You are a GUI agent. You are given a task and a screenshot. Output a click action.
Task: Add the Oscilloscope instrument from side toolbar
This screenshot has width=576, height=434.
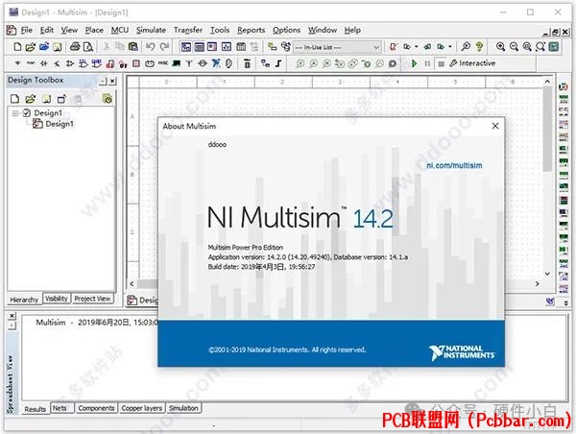pos(564,124)
